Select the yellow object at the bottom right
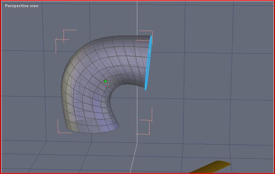The height and width of the screenshot is (174, 275). point(210,167)
